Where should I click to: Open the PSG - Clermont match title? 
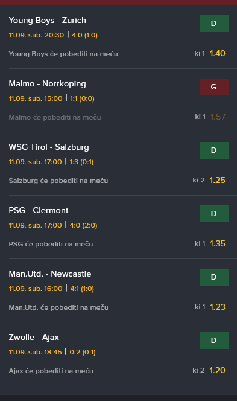point(39,211)
